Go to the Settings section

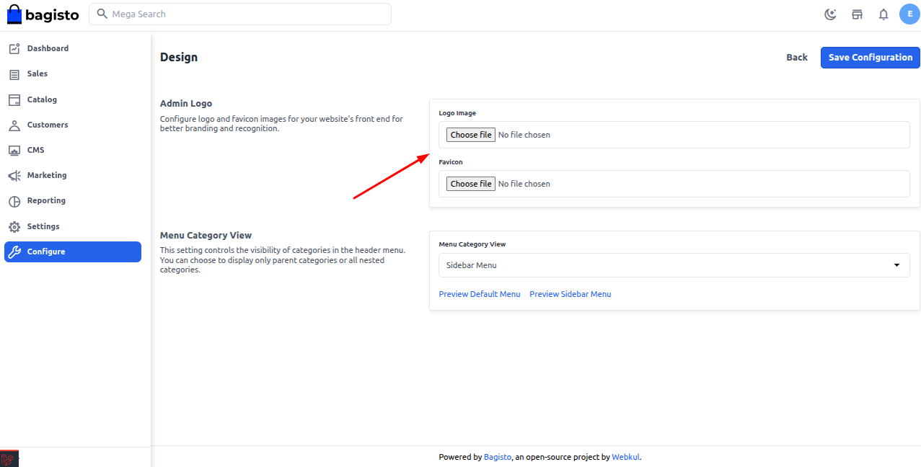coord(43,226)
